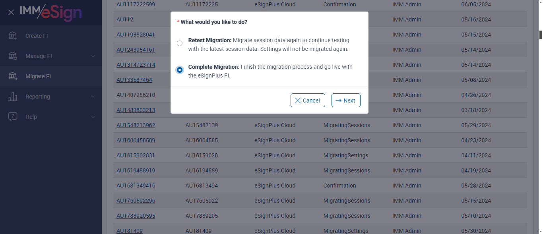Select the Complete Migration radio option
Image resolution: width=543 pixels, height=234 pixels.
click(x=180, y=70)
